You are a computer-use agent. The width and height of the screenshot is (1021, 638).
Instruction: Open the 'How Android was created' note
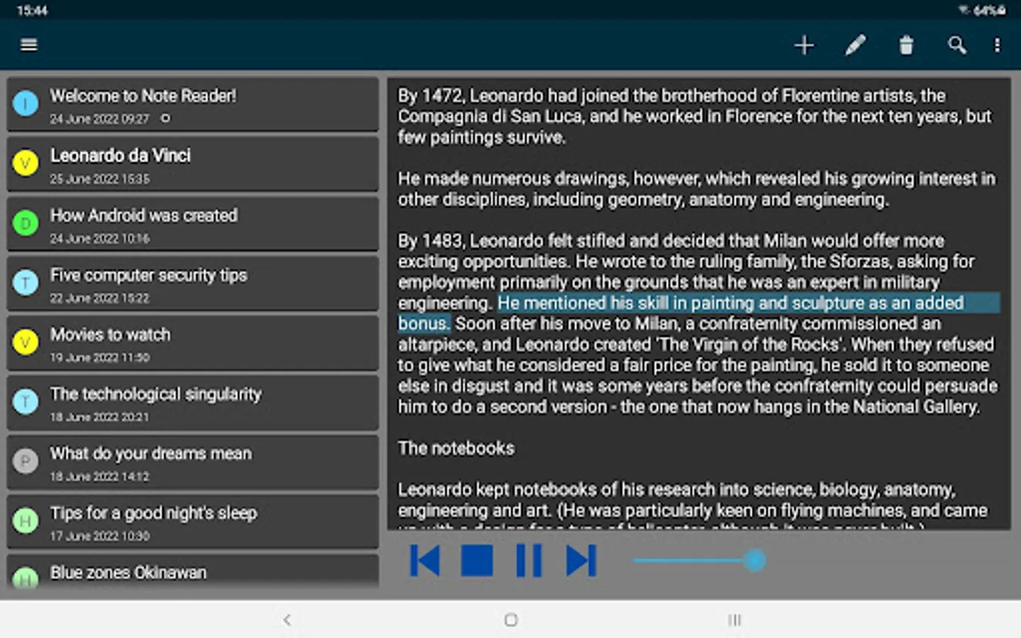[x=193, y=223]
